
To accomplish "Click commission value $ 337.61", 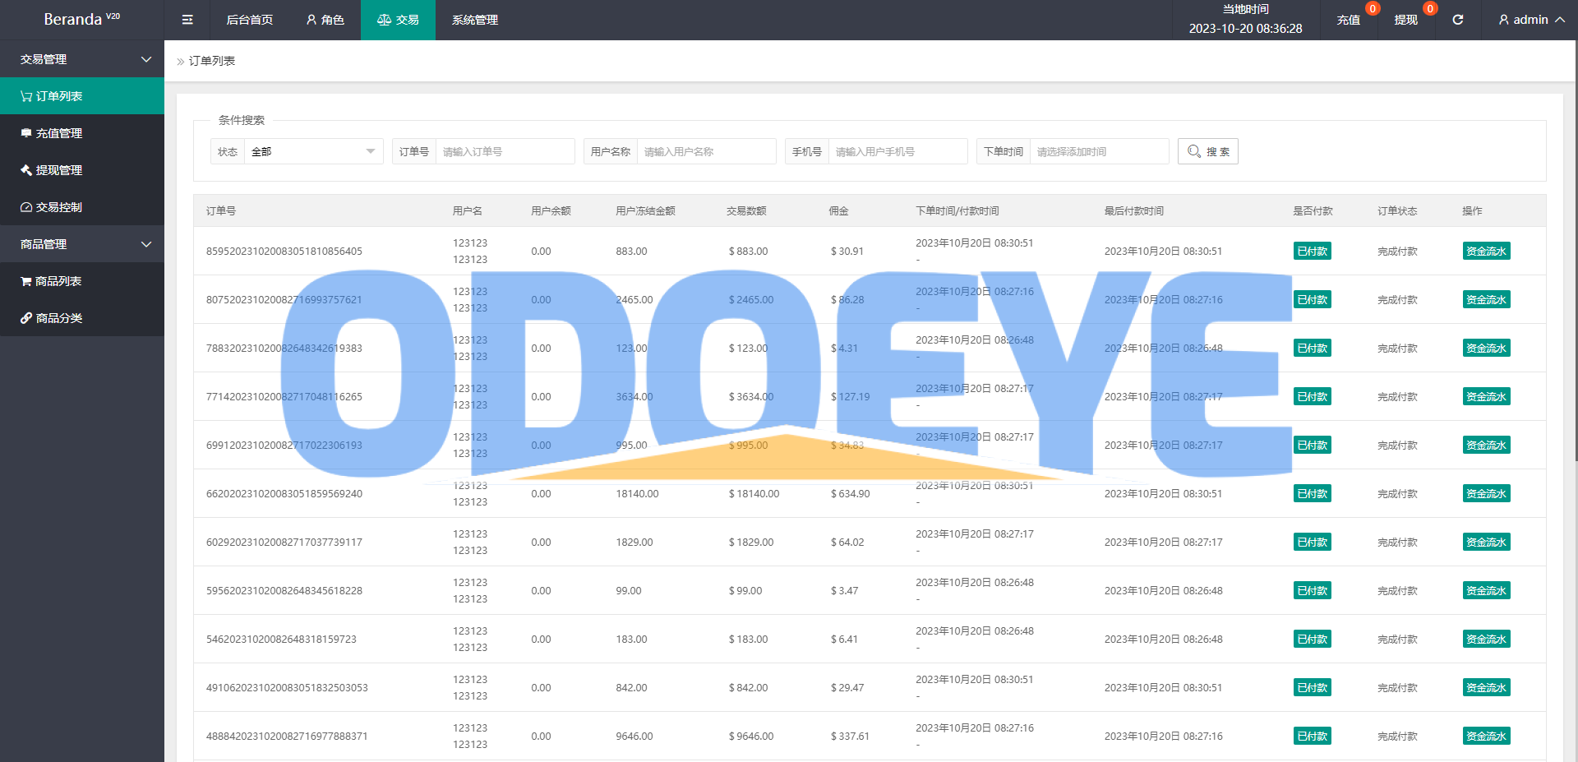I will 850,737.
